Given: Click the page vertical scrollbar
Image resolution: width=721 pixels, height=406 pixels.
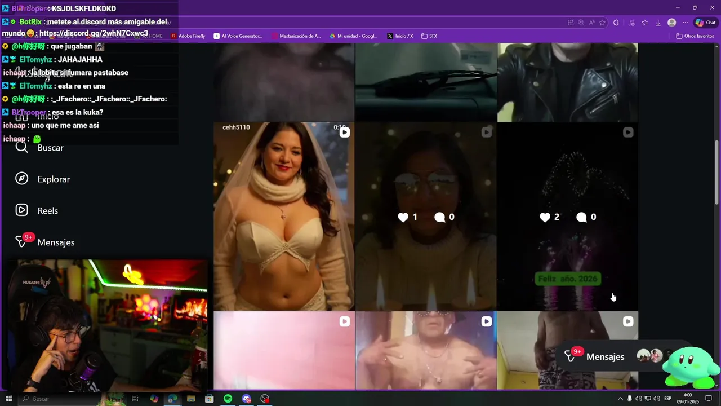Looking at the screenshot, I should (716, 172).
